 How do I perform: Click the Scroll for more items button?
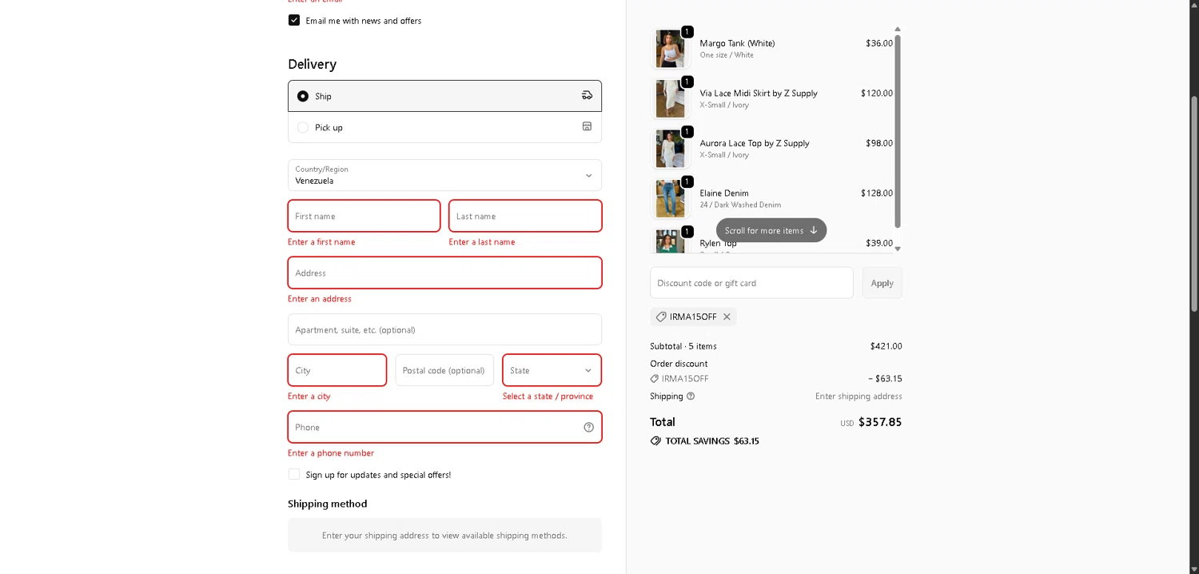click(x=771, y=230)
